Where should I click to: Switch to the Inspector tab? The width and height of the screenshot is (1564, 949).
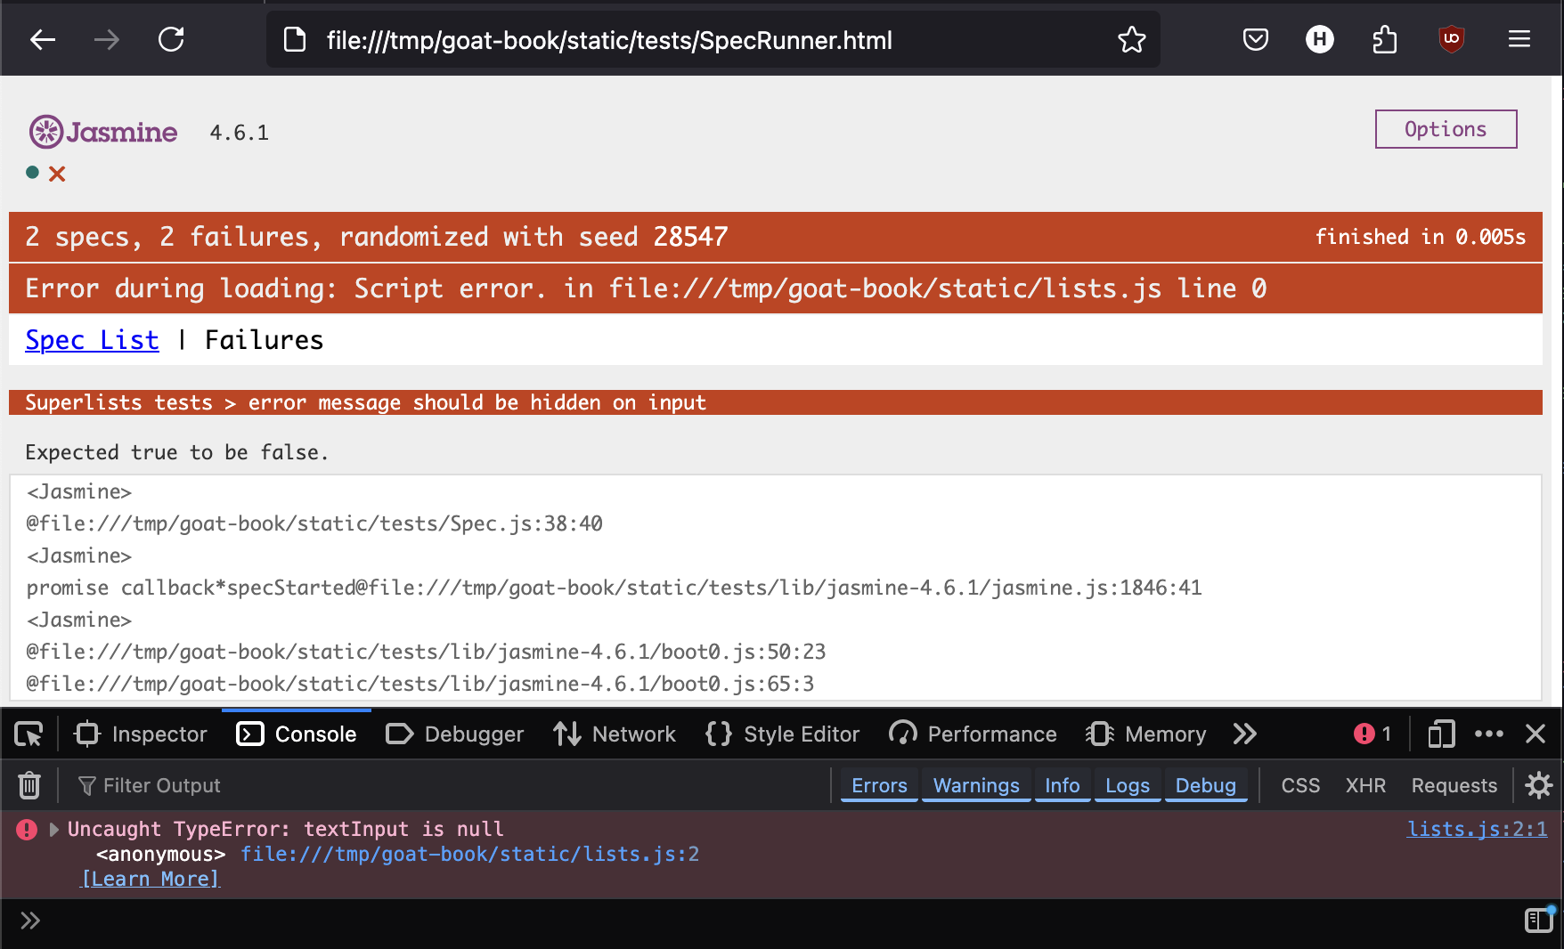tap(142, 734)
